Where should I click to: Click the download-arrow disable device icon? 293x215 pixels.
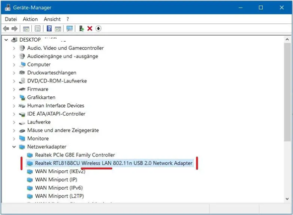point(98,29)
